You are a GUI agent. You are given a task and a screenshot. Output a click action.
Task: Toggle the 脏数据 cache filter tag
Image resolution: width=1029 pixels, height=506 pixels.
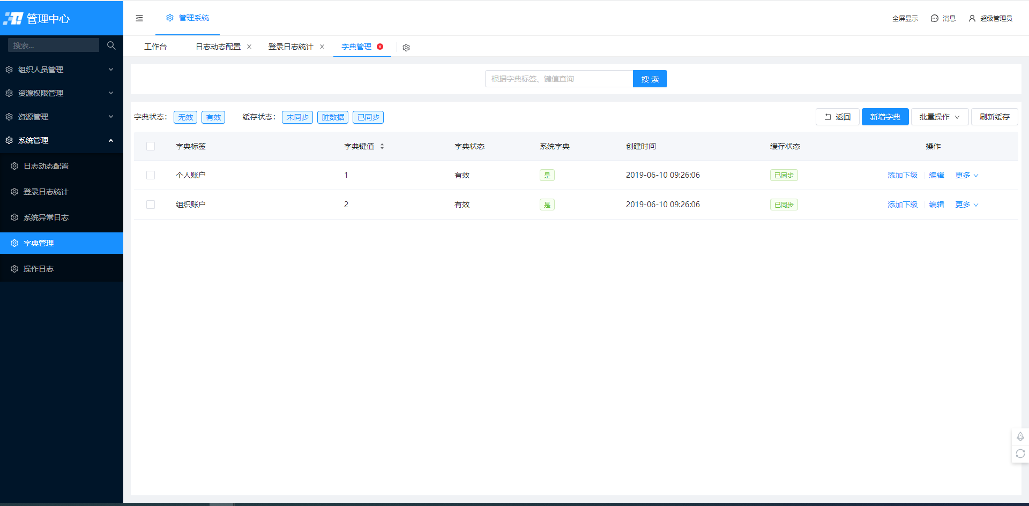(x=333, y=117)
